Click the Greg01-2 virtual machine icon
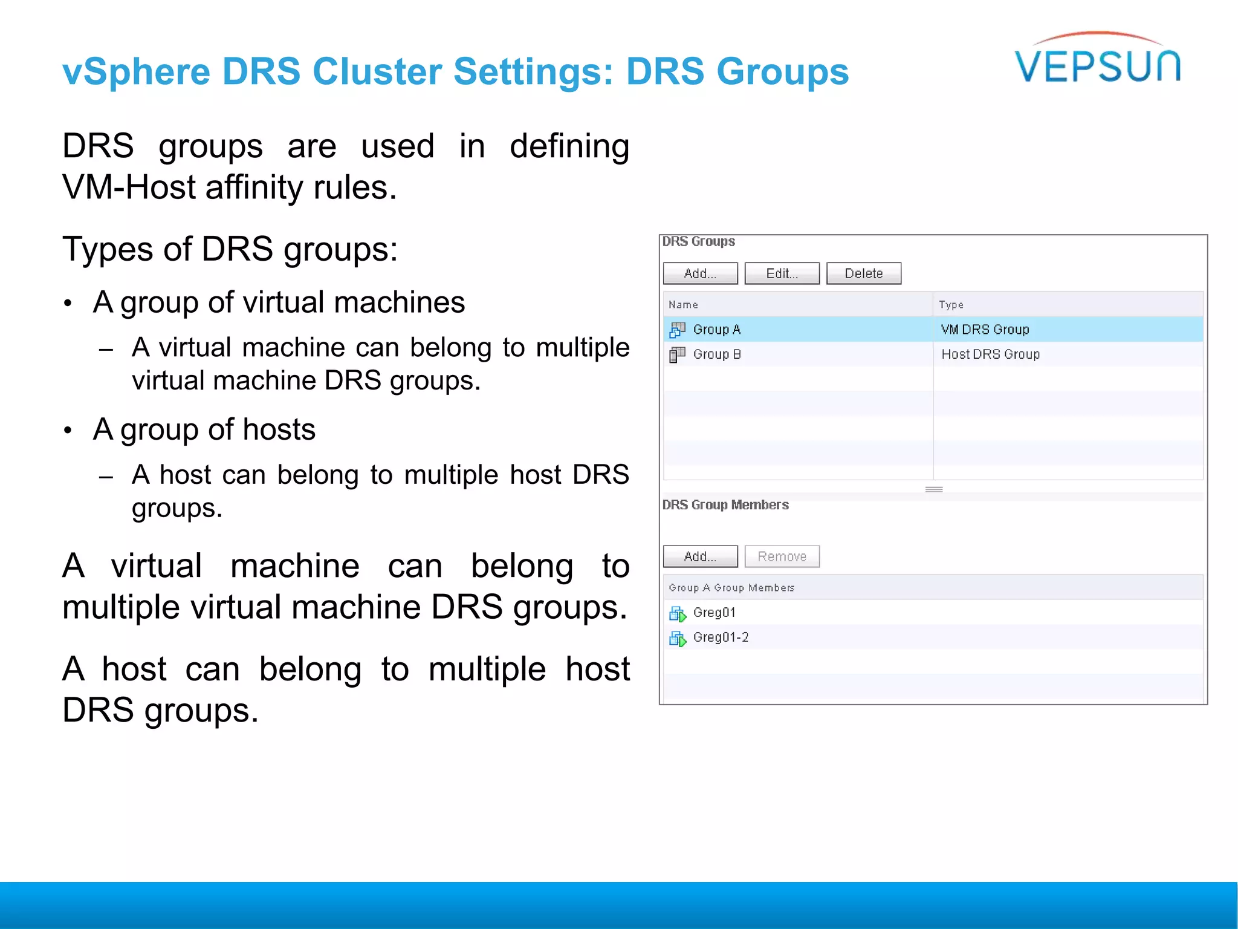1238x929 pixels. click(678, 638)
